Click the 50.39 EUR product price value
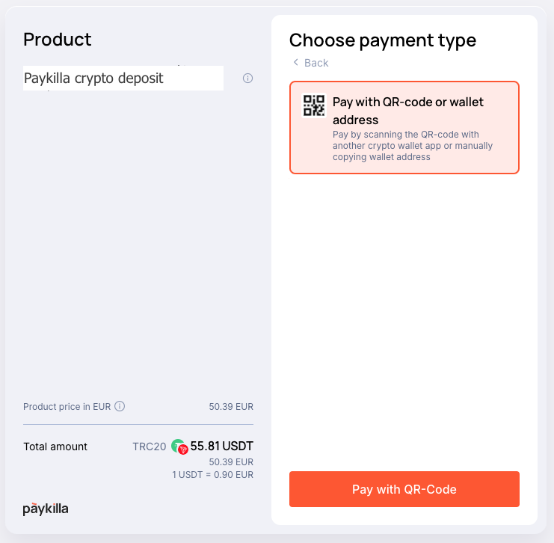Image resolution: width=554 pixels, height=543 pixels. [231, 407]
